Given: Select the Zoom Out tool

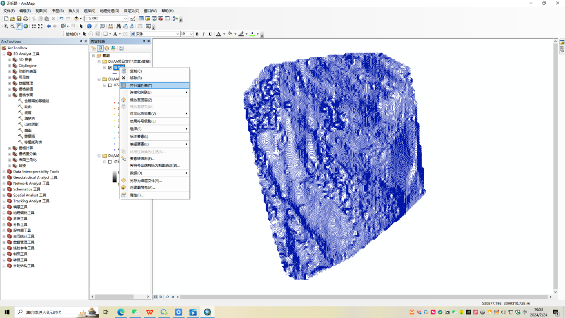Looking at the screenshot, I should pos(13,26).
